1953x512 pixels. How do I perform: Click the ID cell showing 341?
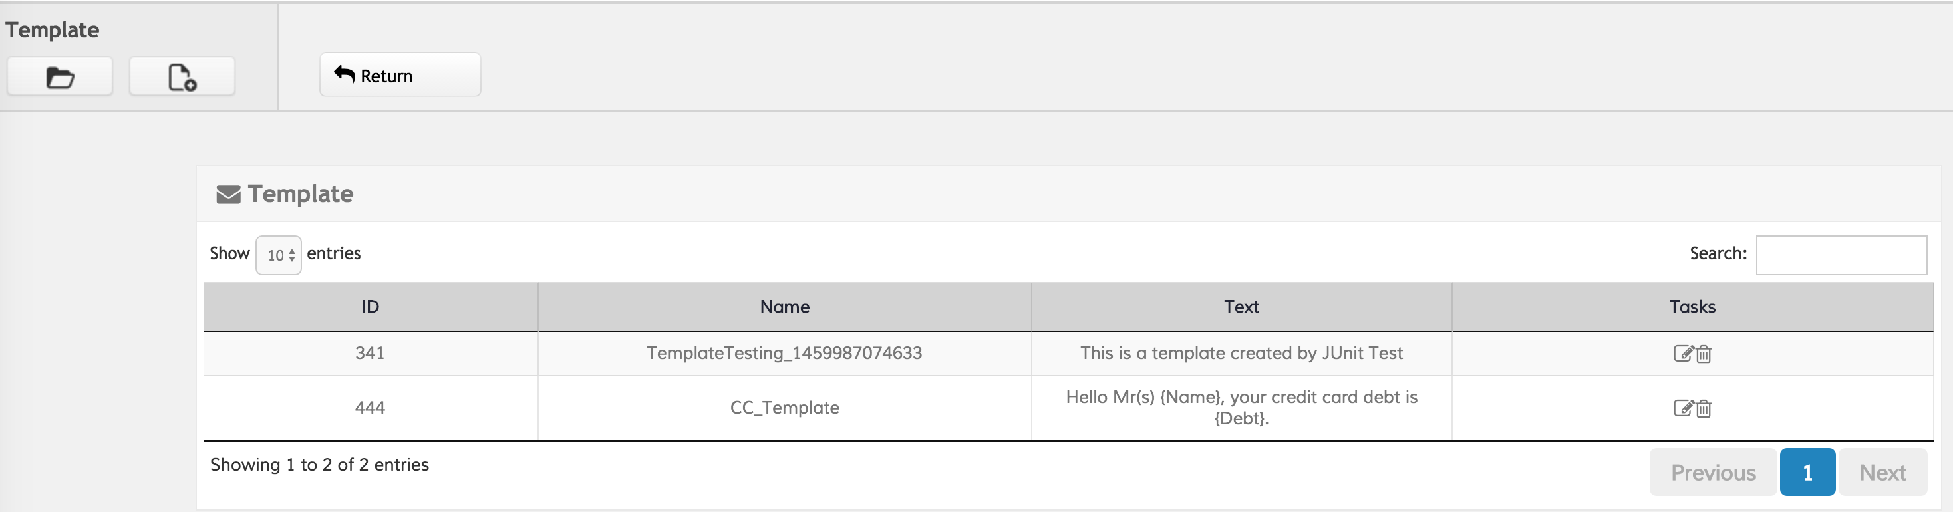click(370, 353)
